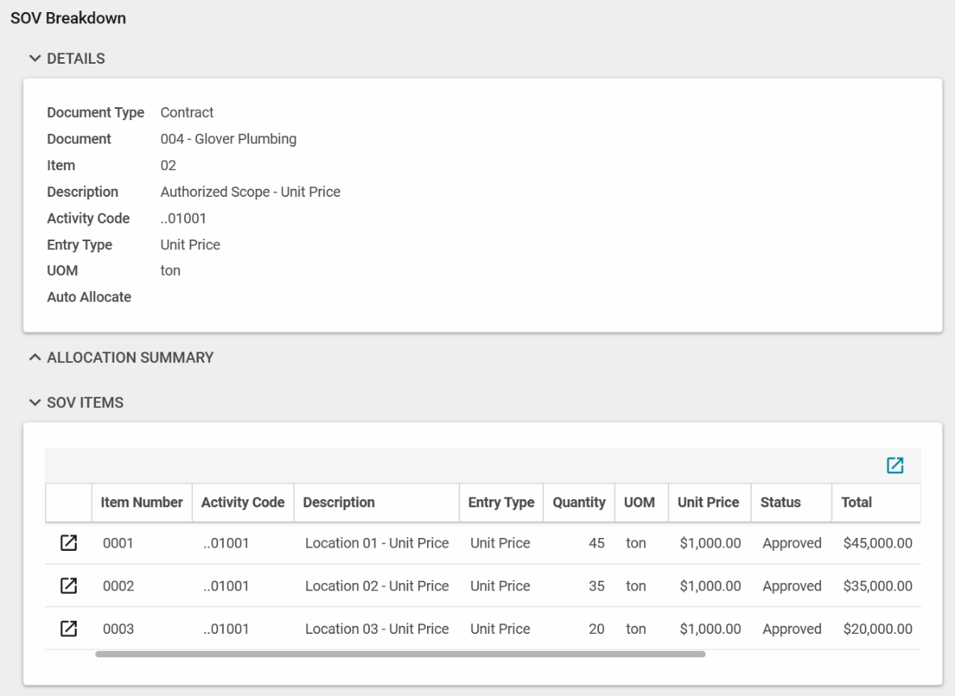The height and width of the screenshot is (696, 955).
Task: Open SOV item 0003 details icon
Action: pyautogui.click(x=69, y=628)
